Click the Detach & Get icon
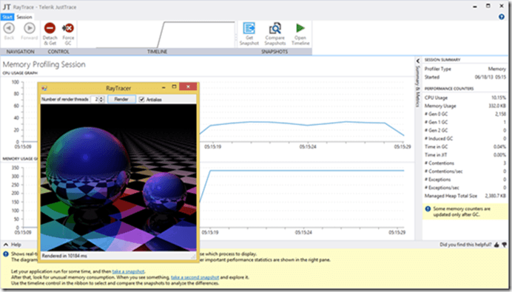This screenshot has height=292, width=512. pos(50,28)
